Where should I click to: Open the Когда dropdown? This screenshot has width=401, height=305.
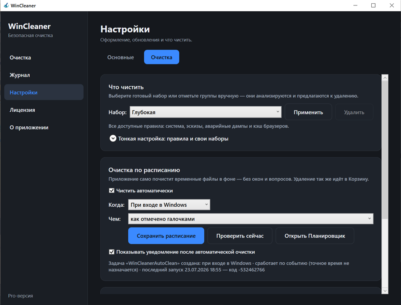(x=169, y=205)
